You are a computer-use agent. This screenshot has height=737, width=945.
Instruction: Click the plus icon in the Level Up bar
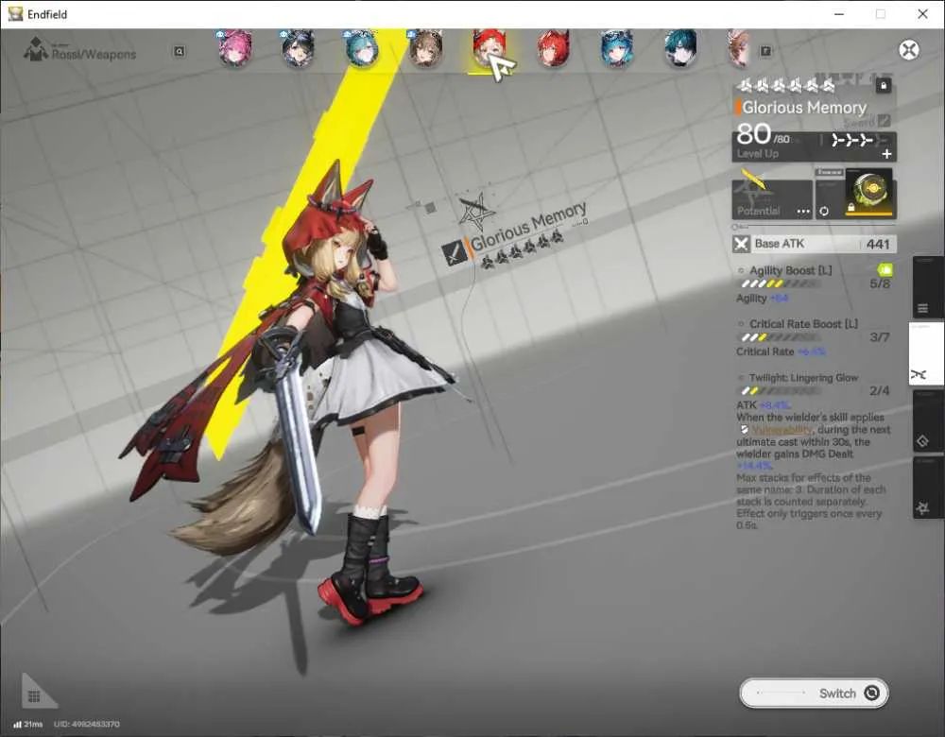(886, 154)
